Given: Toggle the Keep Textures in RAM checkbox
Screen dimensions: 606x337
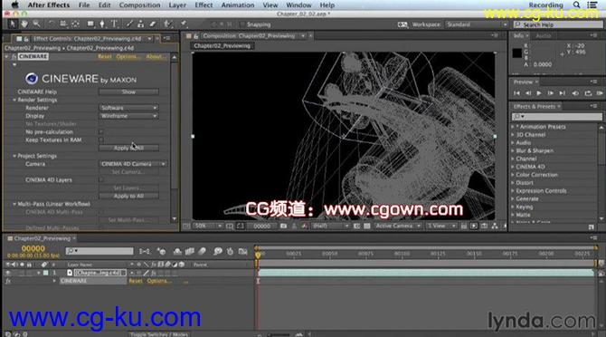Looking at the screenshot, I should [x=101, y=140].
